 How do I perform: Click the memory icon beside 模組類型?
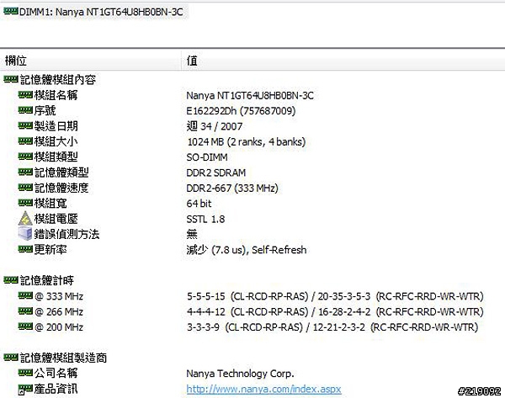coord(25,157)
